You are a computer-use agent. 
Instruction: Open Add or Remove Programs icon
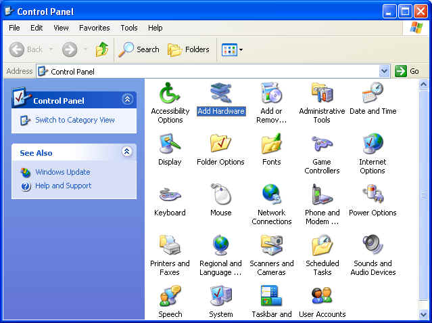(271, 93)
